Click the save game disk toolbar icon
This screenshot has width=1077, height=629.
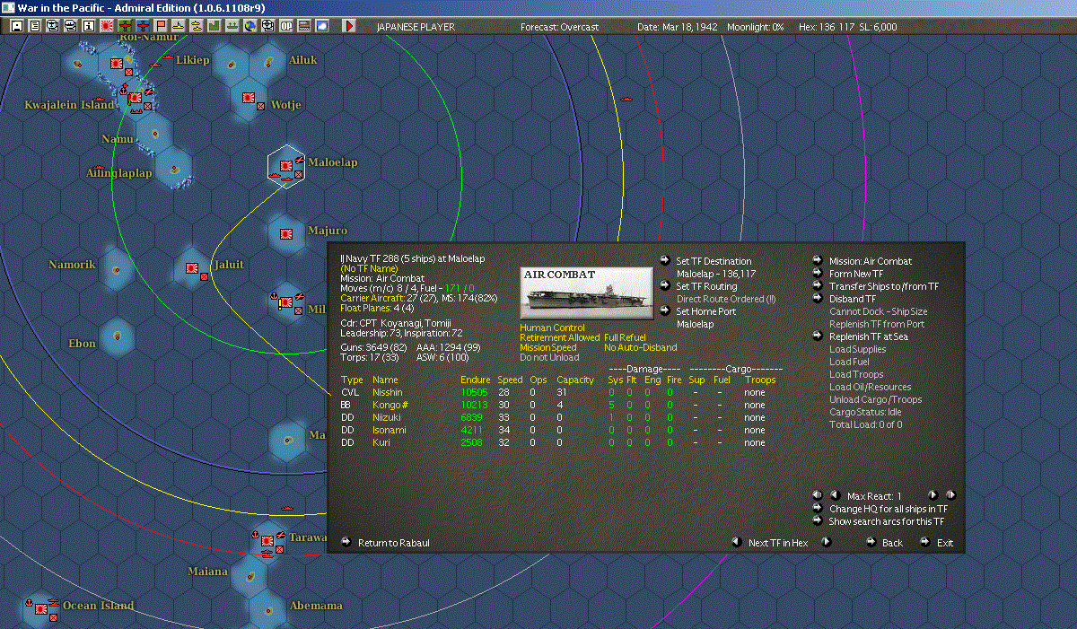tap(16, 26)
